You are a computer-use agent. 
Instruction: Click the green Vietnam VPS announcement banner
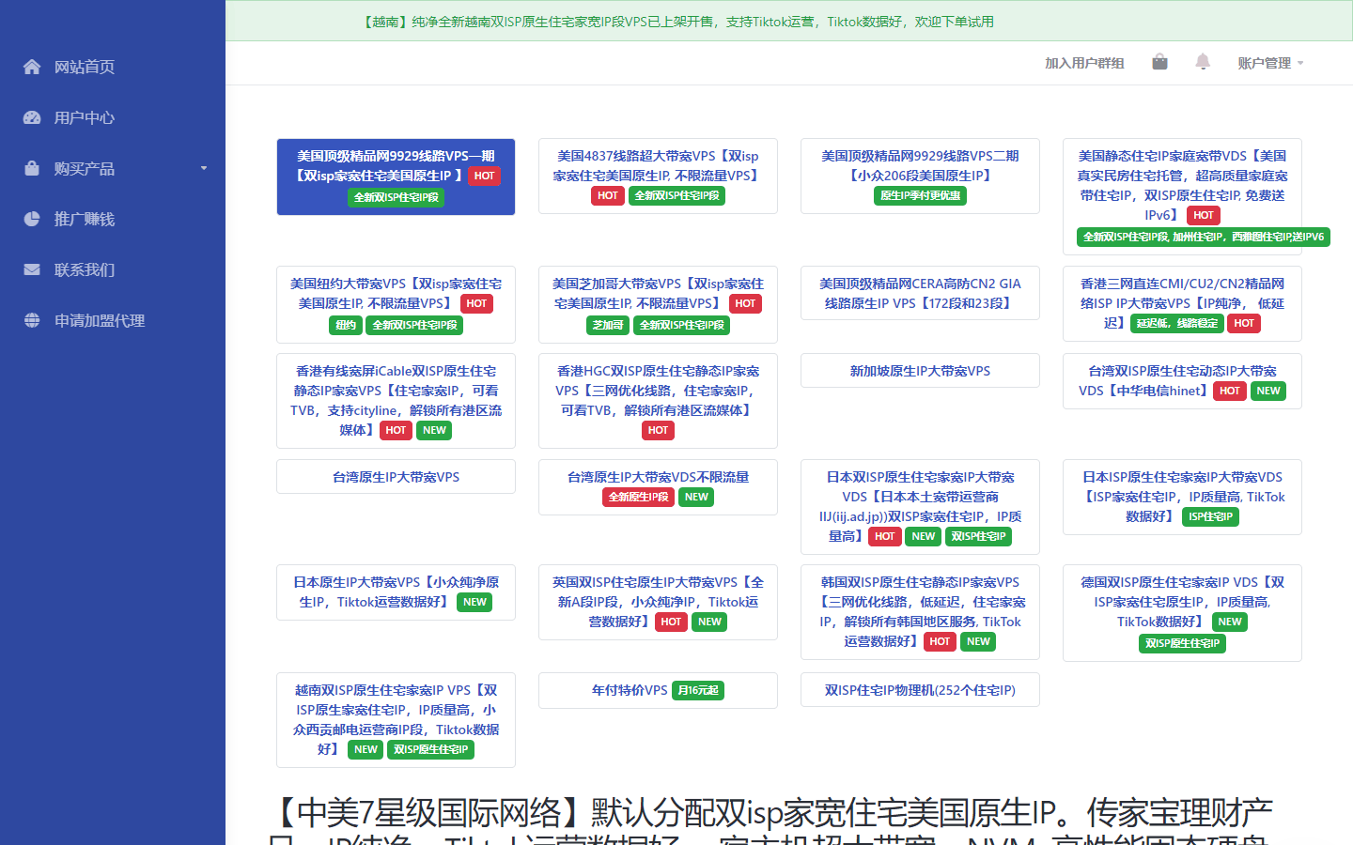pos(789,21)
